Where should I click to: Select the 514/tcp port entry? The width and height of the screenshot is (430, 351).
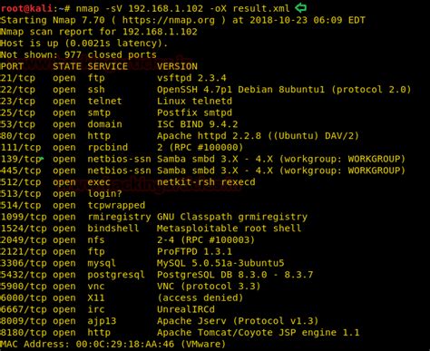tap(21, 205)
